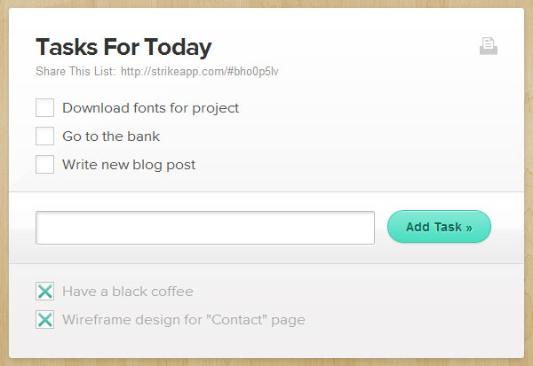Click the "Share This List:" label
Image resolution: width=533 pixels, height=366 pixels.
(x=76, y=71)
